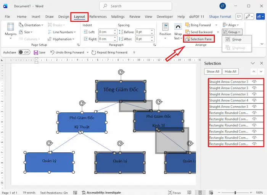Open the Margins options

(x=11, y=30)
